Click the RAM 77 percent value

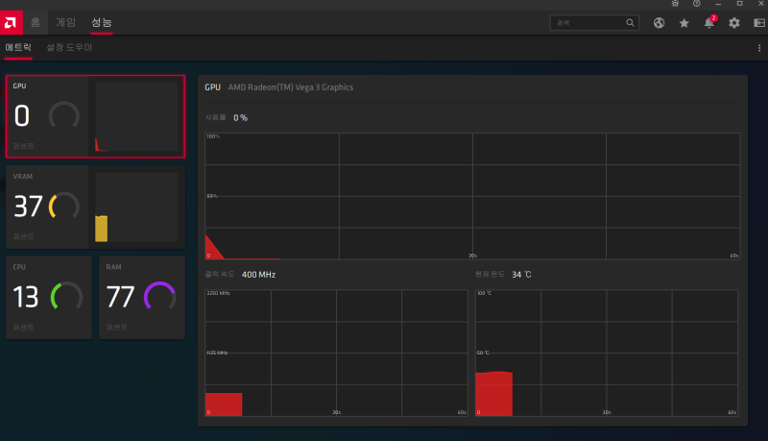pos(120,297)
